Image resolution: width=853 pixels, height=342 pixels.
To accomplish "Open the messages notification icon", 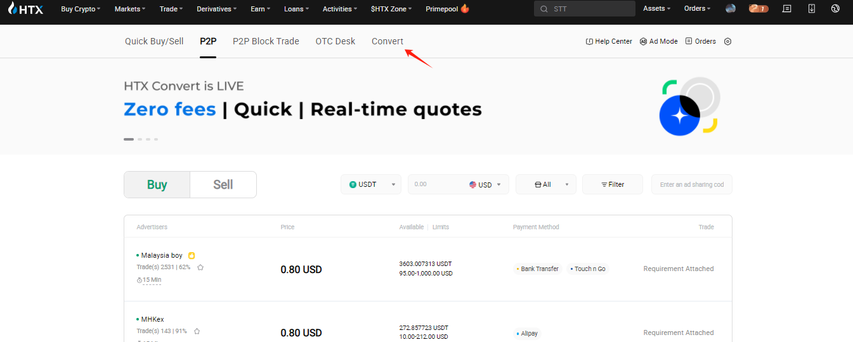I will pos(787,9).
